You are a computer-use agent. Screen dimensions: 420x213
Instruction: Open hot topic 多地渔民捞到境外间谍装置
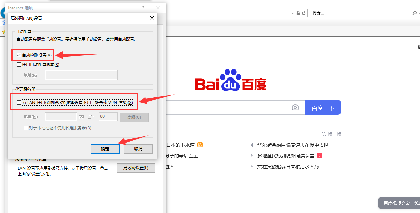(286, 156)
